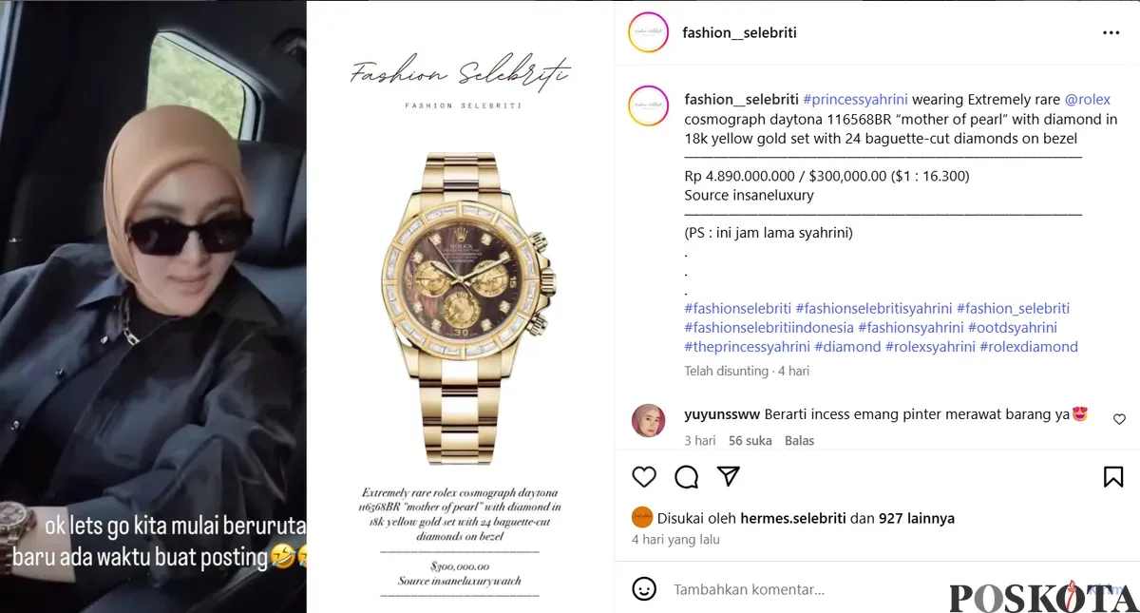Share the post with the paper plane icon

point(728,476)
